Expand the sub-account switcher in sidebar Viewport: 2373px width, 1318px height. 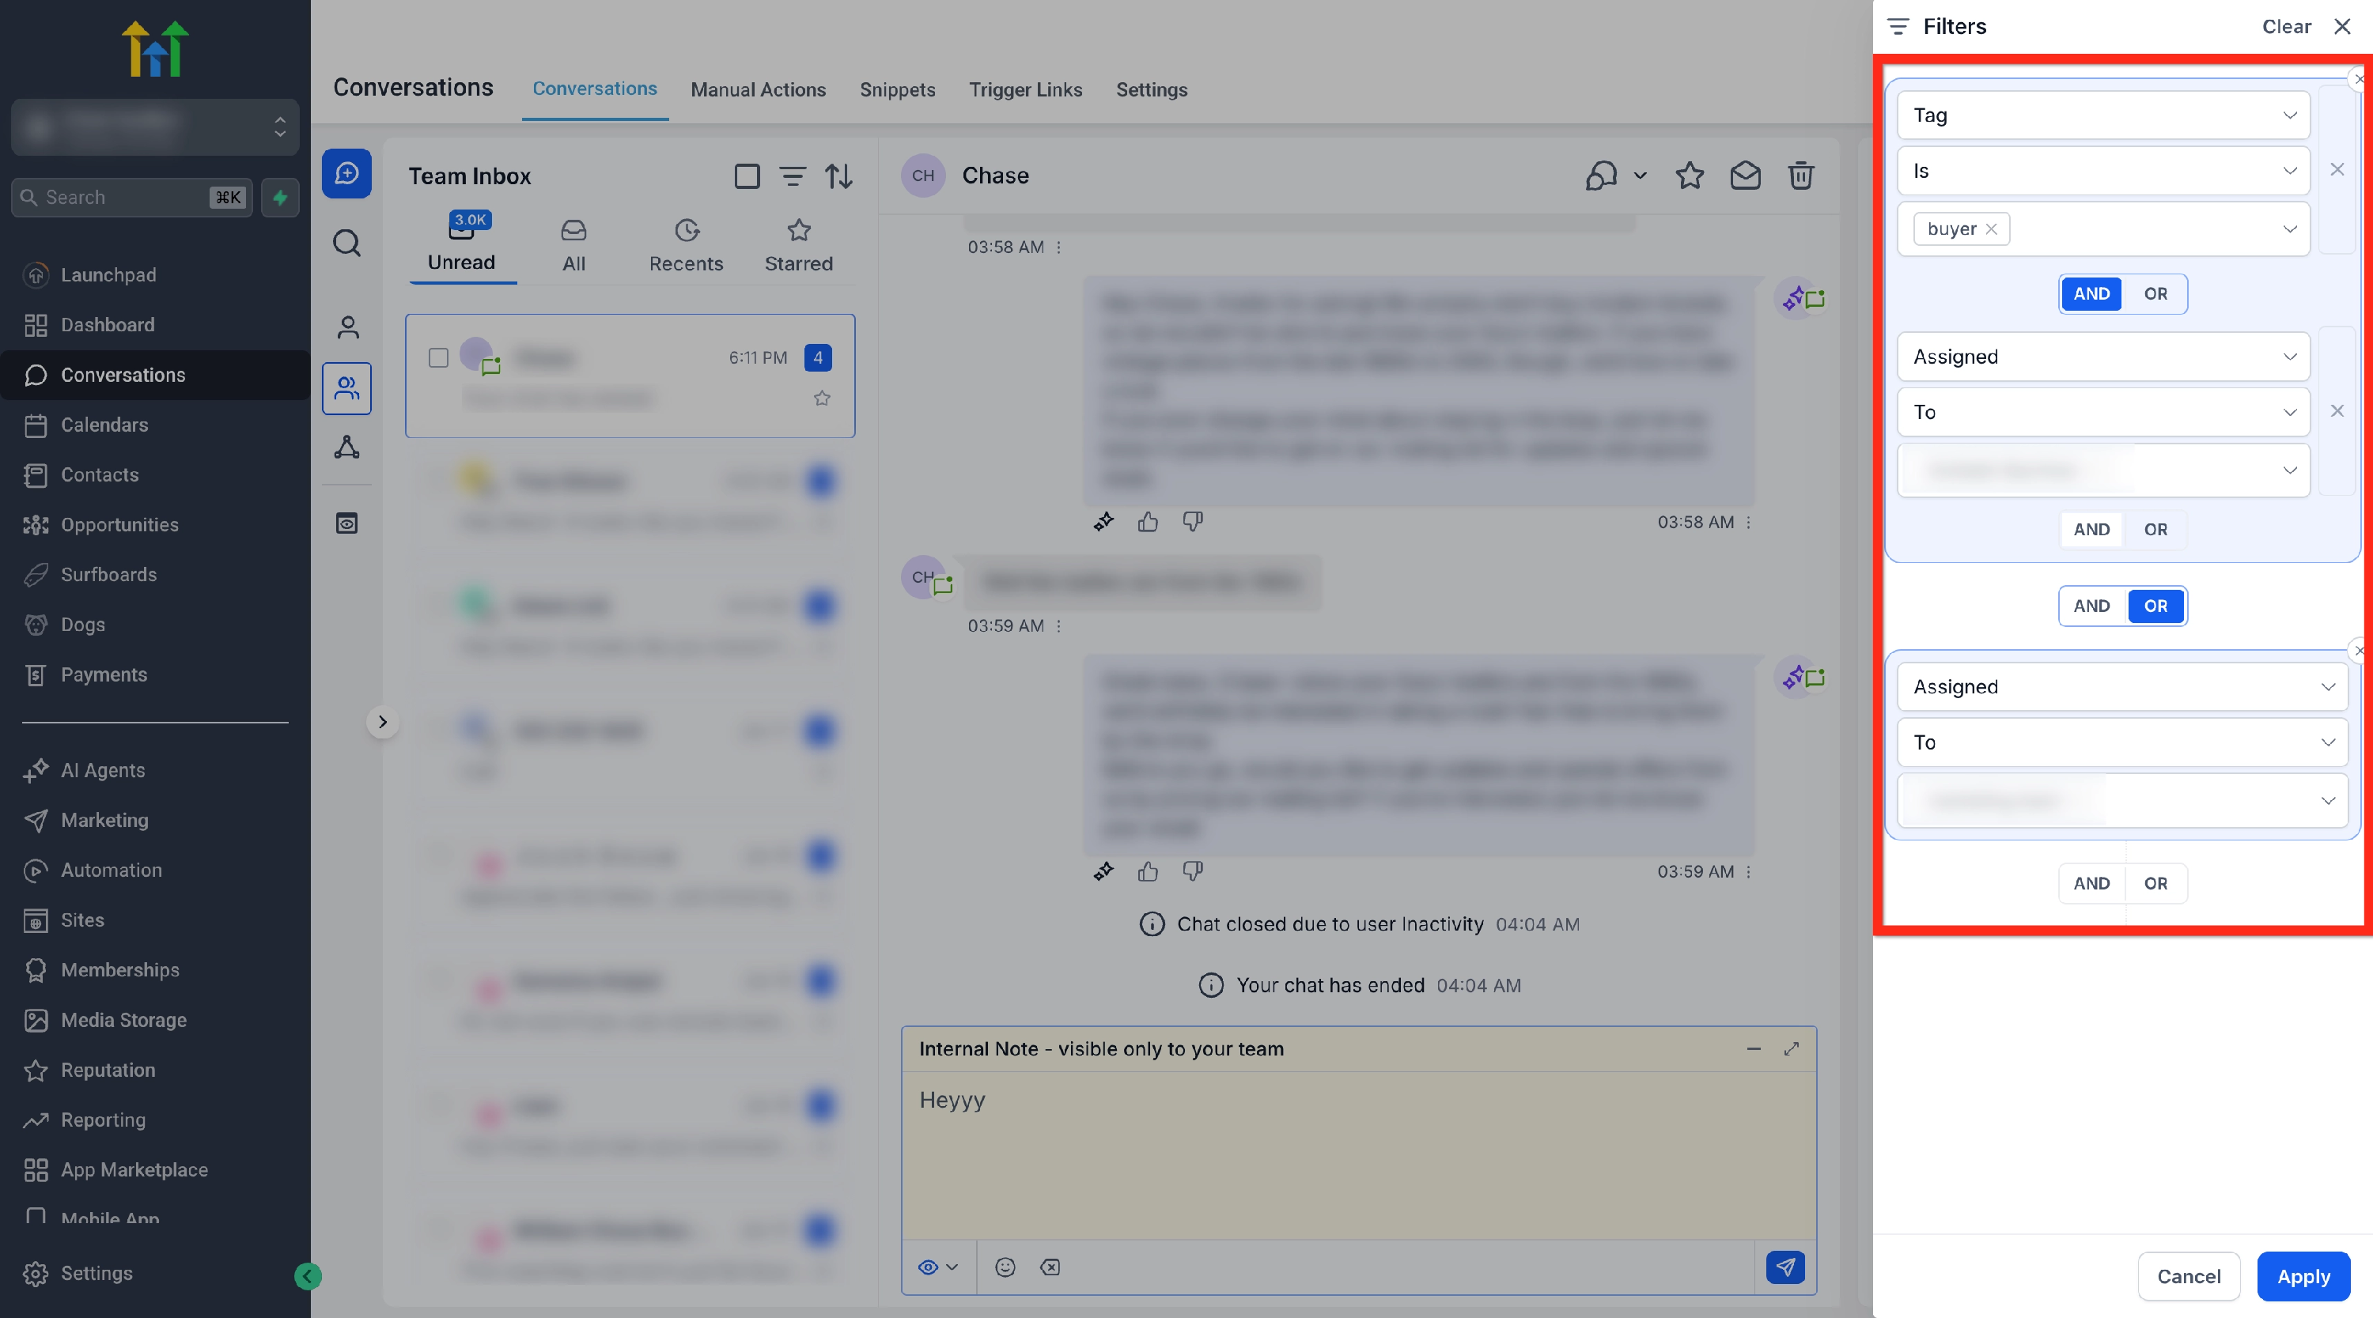coord(155,127)
